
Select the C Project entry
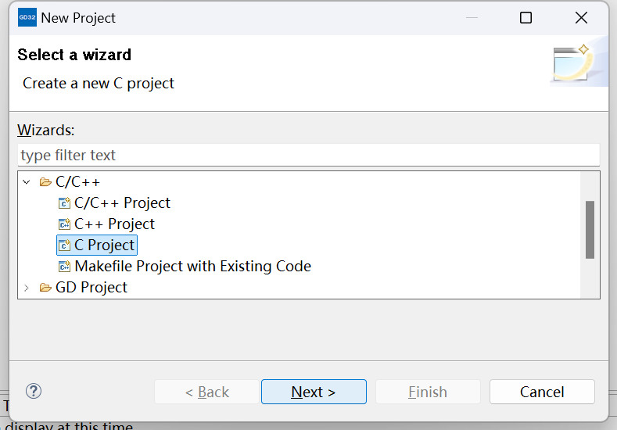105,245
